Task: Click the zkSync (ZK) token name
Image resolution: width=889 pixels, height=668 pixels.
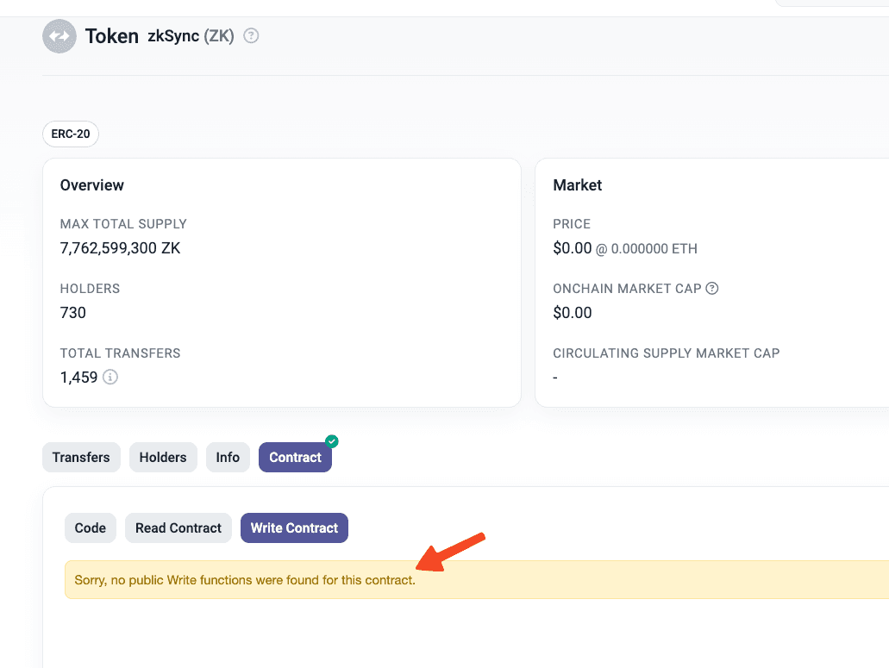Action: pyautogui.click(x=191, y=36)
